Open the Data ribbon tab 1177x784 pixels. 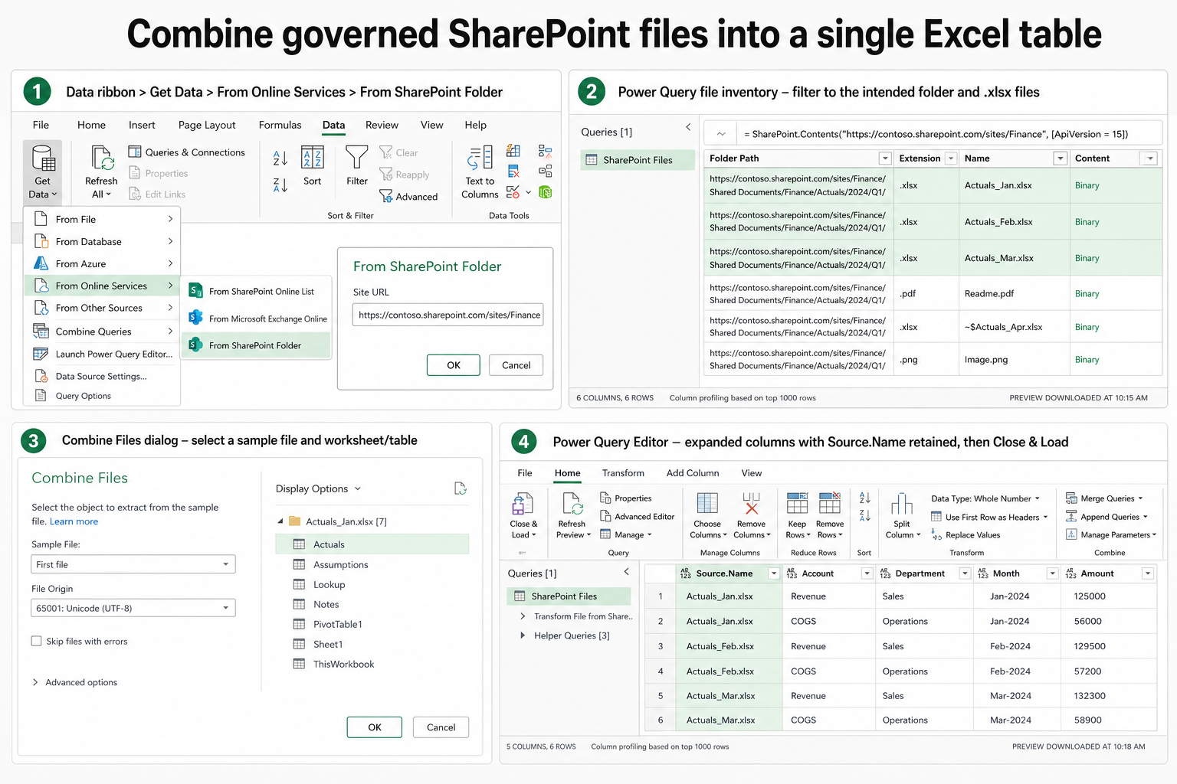pyautogui.click(x=333, y=125)
